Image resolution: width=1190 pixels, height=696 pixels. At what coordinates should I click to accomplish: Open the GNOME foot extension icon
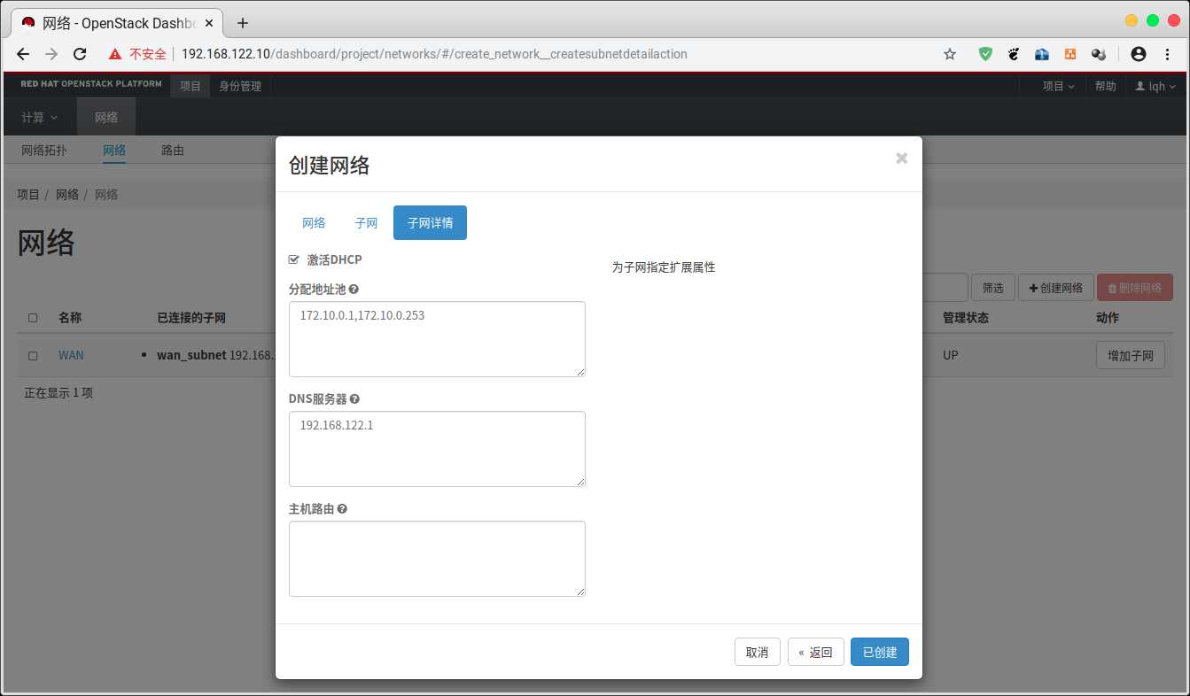(1014, 54)
